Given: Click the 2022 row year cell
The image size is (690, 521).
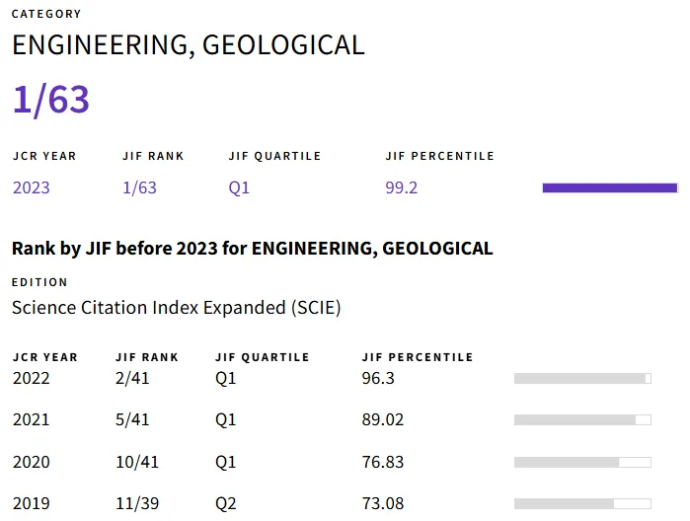Looking at the screenshot, I should tap(31, 377).
